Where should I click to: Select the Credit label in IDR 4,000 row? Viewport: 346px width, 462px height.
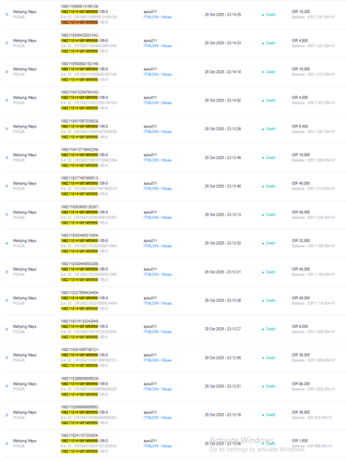268,101
